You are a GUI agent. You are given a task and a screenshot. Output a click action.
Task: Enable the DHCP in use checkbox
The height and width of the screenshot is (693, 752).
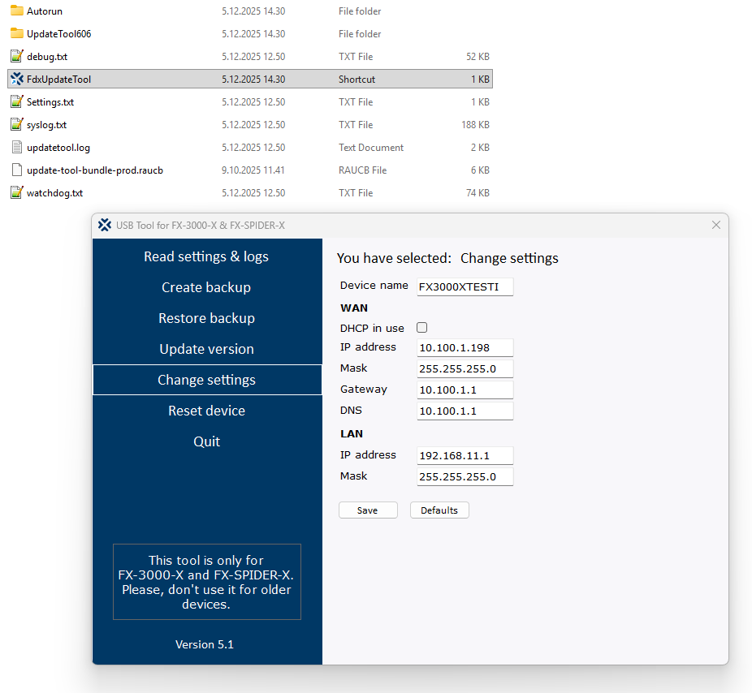421,327
